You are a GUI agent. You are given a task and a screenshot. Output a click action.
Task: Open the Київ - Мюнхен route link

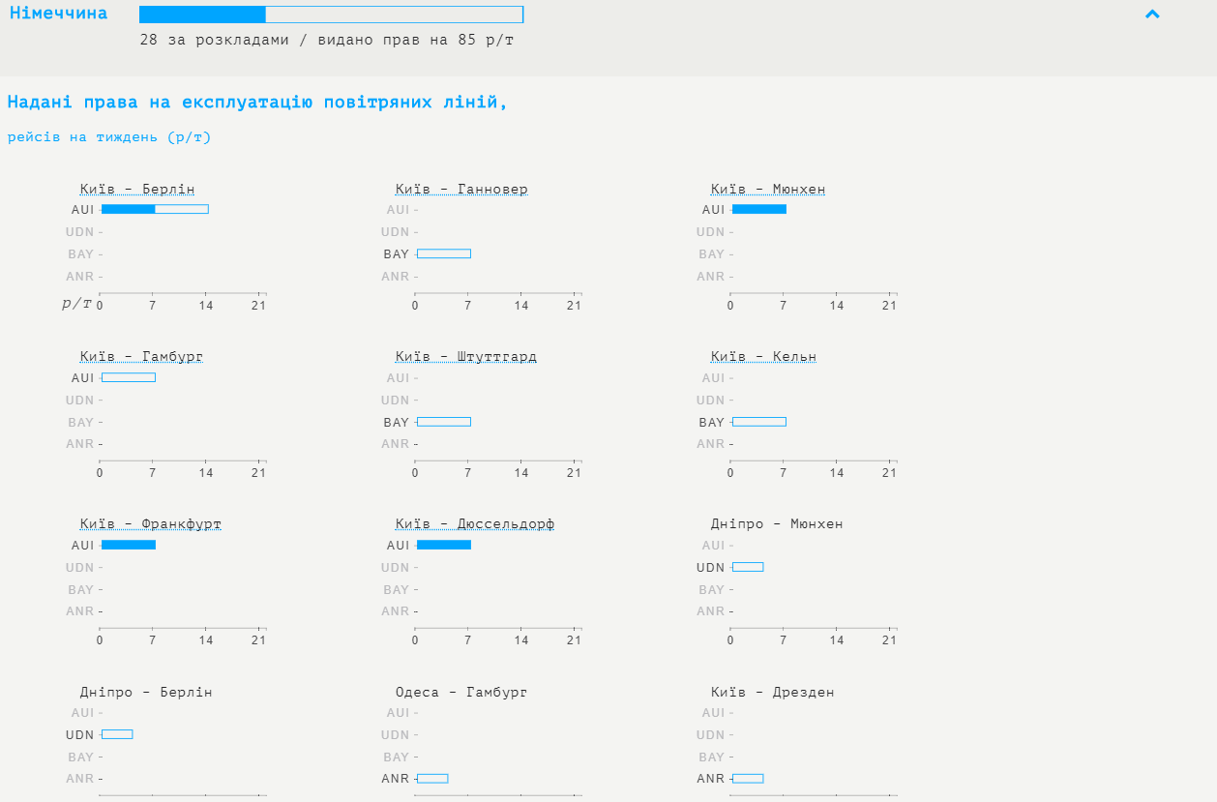coord(768,190)
